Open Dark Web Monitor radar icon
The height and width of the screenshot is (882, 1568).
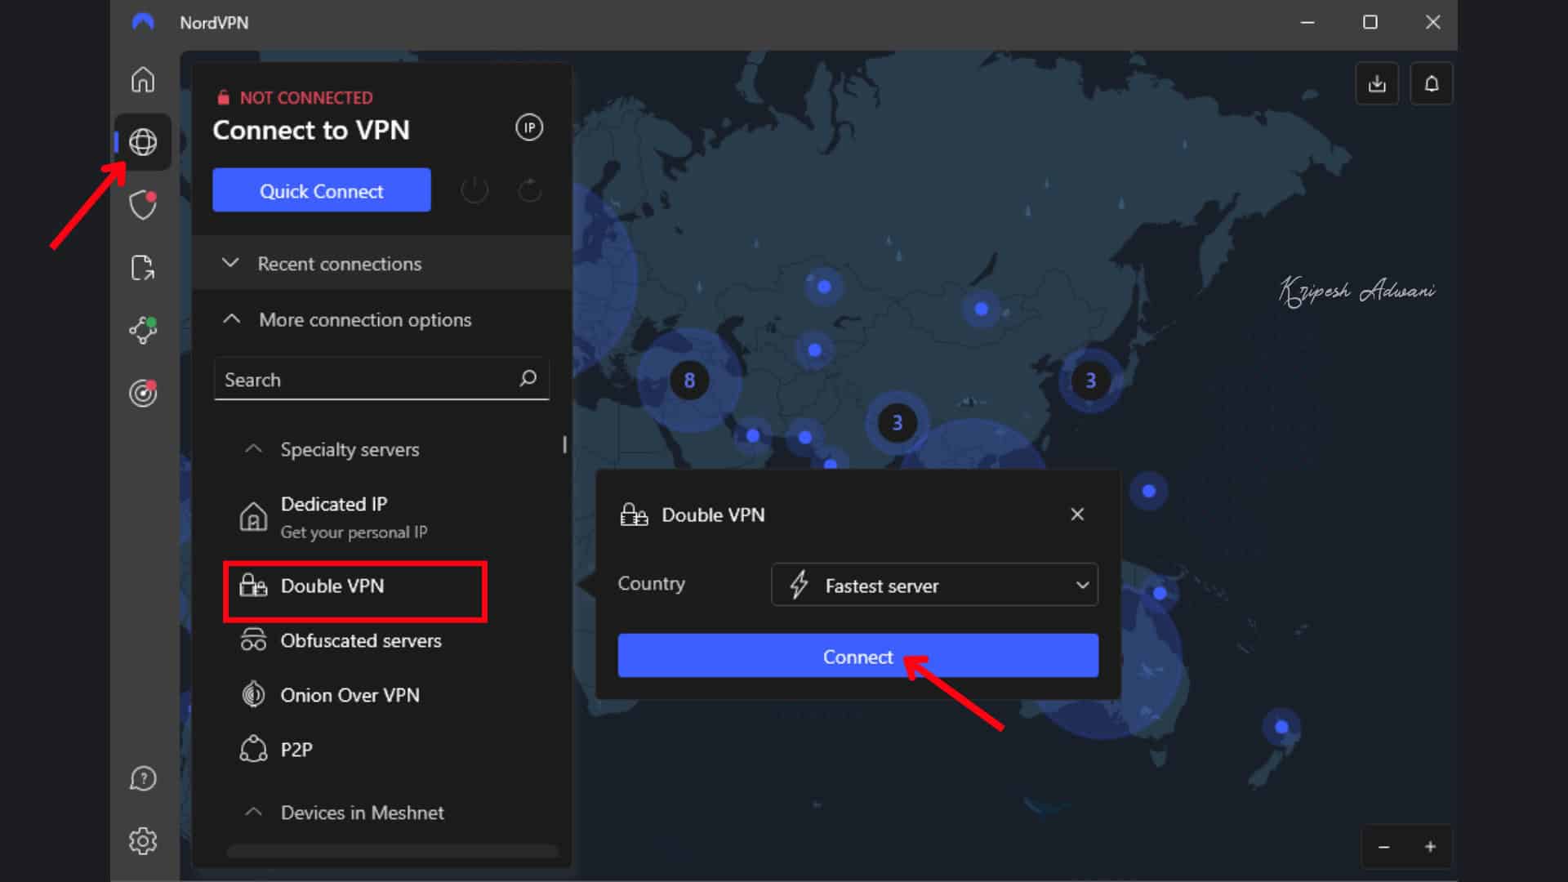[x=143, y=394]
